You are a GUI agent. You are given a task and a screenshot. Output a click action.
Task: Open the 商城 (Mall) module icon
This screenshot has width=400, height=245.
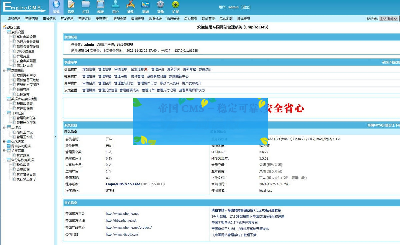(145, 7)
